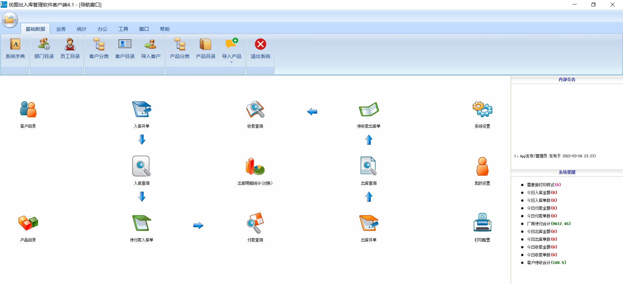This screenshot has height=284, width=623.
Task: Open 待收款出库单 book icon
Action: point(369,109)
